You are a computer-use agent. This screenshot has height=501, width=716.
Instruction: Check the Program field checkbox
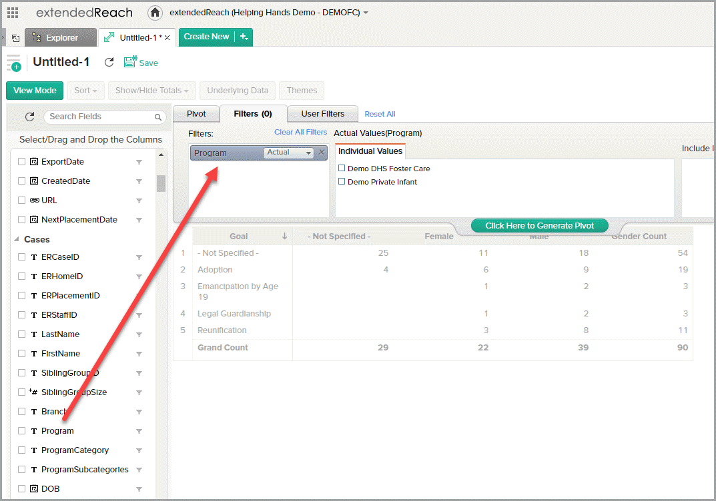[21, 431]
